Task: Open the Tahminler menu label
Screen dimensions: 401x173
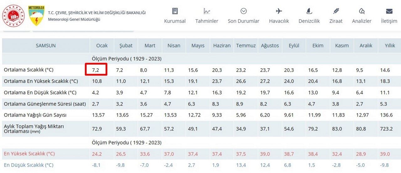Action: (x=207, y=21)
